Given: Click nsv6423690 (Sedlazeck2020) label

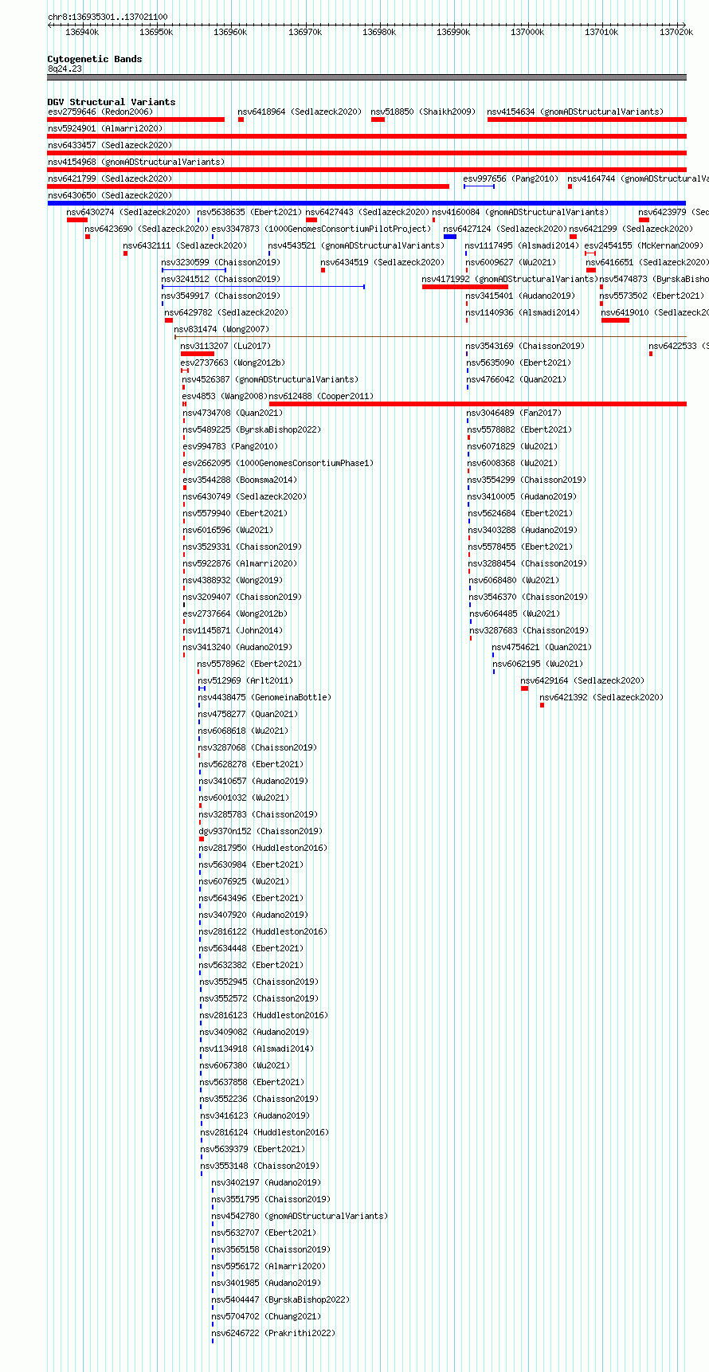Looking at the screenshot, I should [x=147, y=229].
